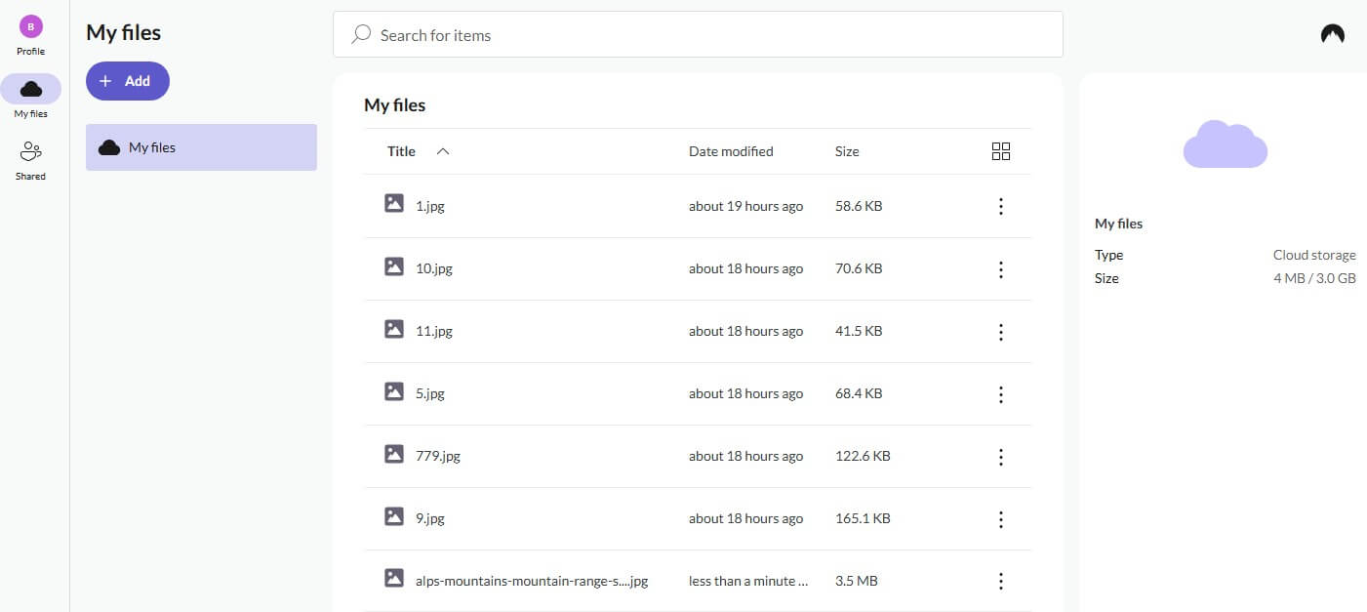Click the 165.1 KB size value

click(863, 518)
